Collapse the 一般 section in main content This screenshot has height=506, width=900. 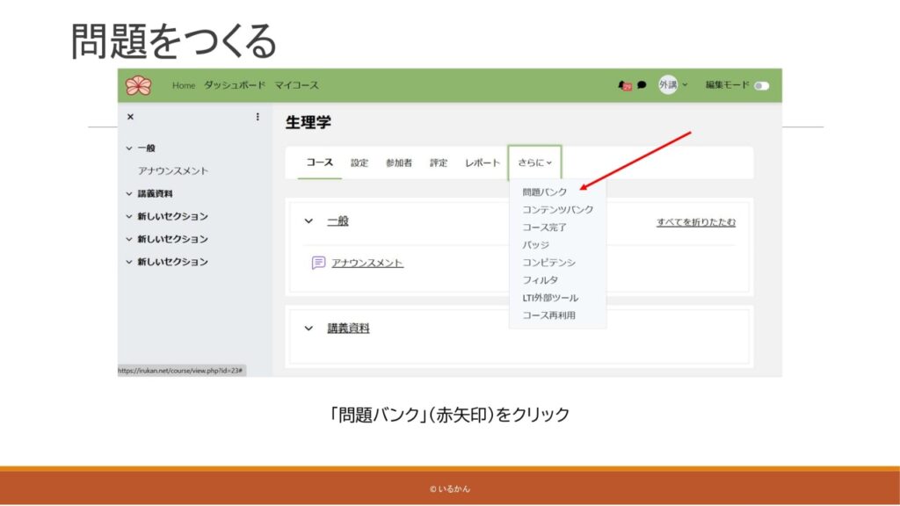click(x=308, y=221)
